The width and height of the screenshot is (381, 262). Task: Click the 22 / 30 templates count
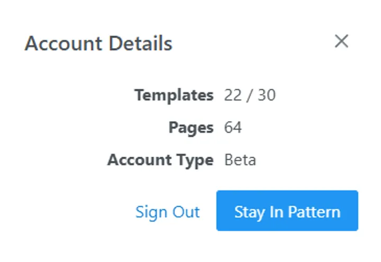click(x=250, y=95)
